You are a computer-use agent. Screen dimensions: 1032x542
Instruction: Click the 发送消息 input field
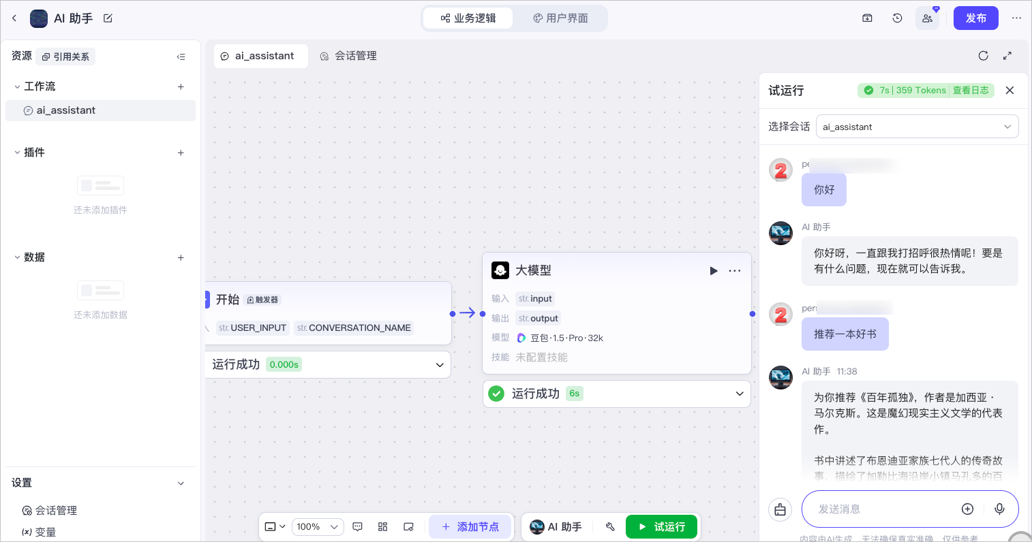click(883, 509)
